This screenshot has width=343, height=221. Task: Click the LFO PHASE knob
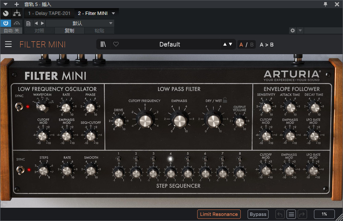[x=90, y=108]
